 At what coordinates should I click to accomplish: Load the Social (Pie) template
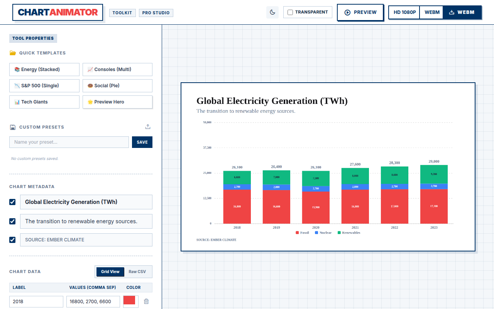[117, 86]
